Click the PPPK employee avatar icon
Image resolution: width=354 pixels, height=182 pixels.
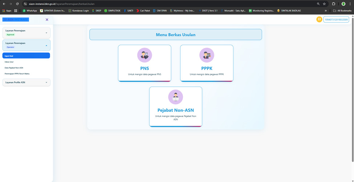pos(207,55)
